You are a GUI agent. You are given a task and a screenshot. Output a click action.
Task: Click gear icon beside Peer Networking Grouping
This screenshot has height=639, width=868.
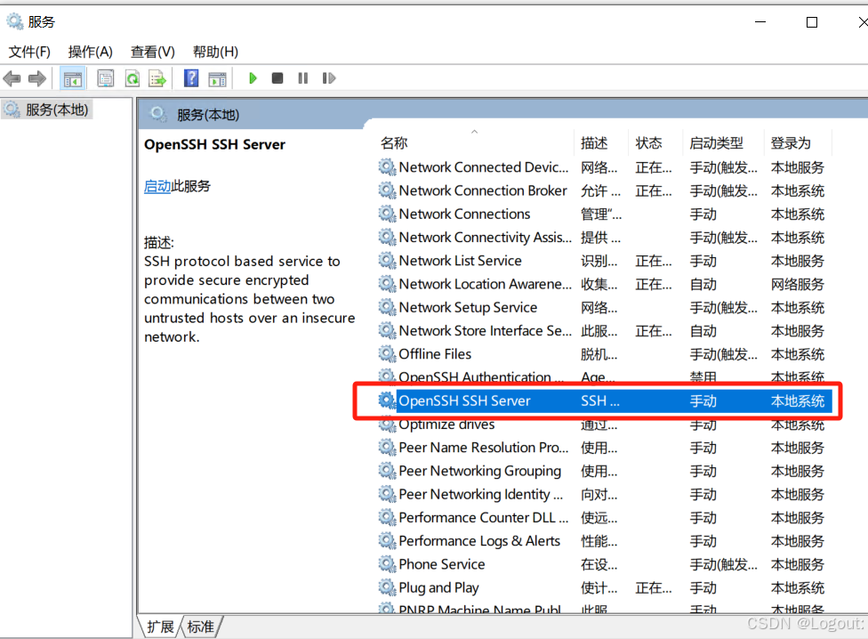tap(387, 471)
